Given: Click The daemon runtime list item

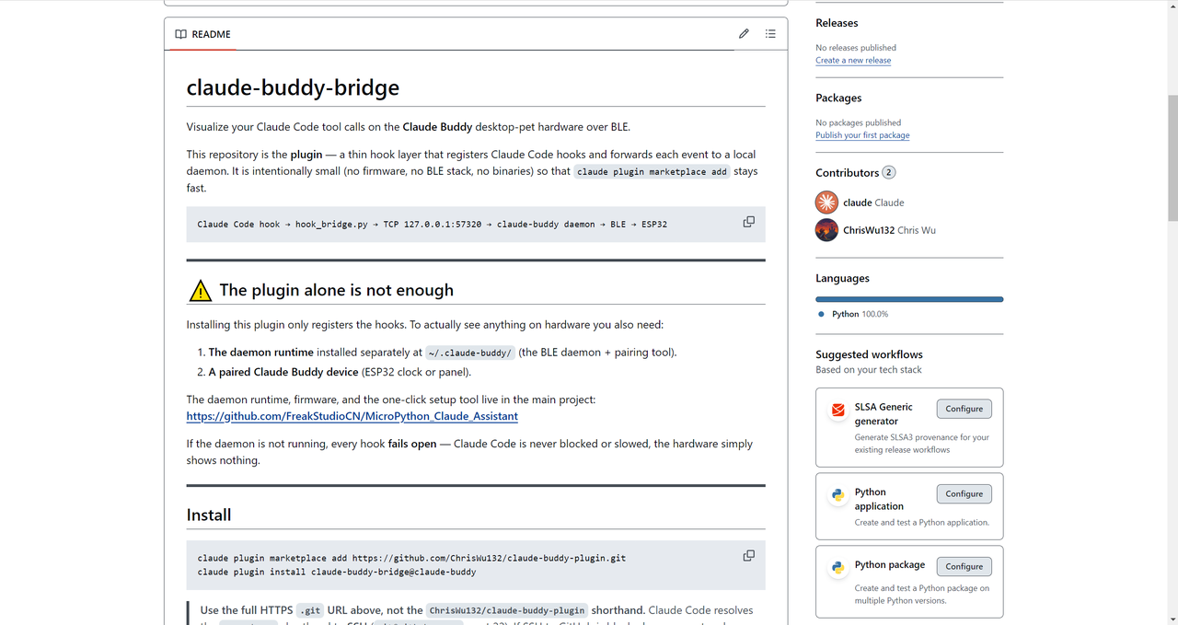Looking at the screenshot, I should pos(443,353).
